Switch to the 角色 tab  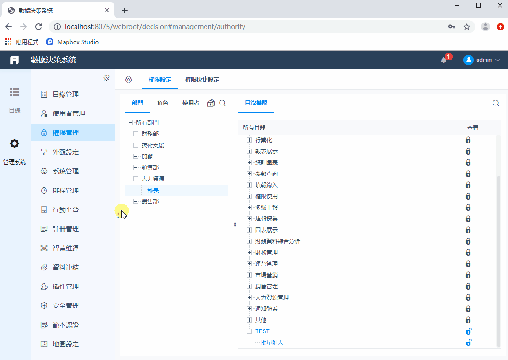[x=163, y=103]
